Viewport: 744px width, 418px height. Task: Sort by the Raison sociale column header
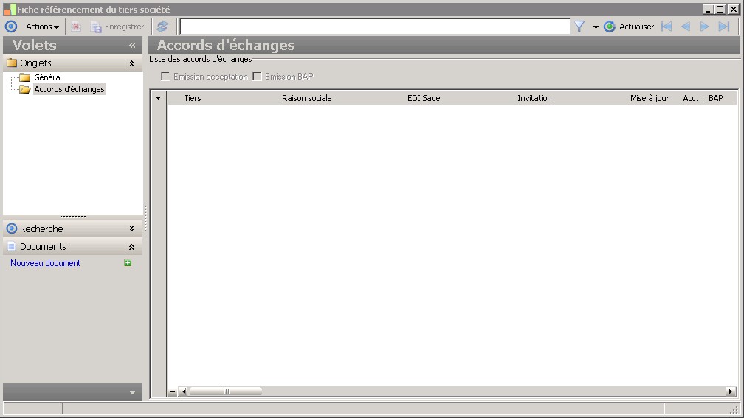point(306,98)
